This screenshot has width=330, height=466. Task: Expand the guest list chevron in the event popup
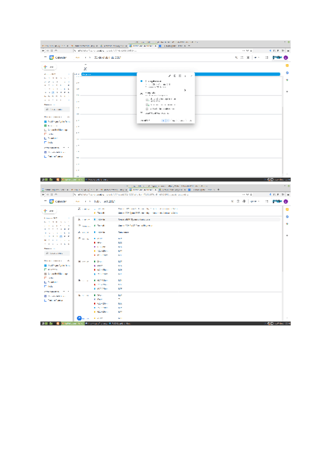pyautogui.click(x=185, y=90)
